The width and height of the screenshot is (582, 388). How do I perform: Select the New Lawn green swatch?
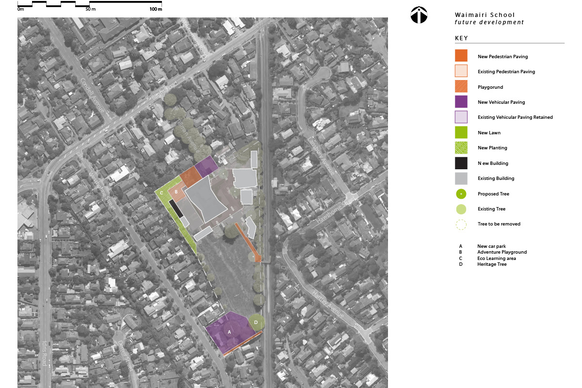461,132
